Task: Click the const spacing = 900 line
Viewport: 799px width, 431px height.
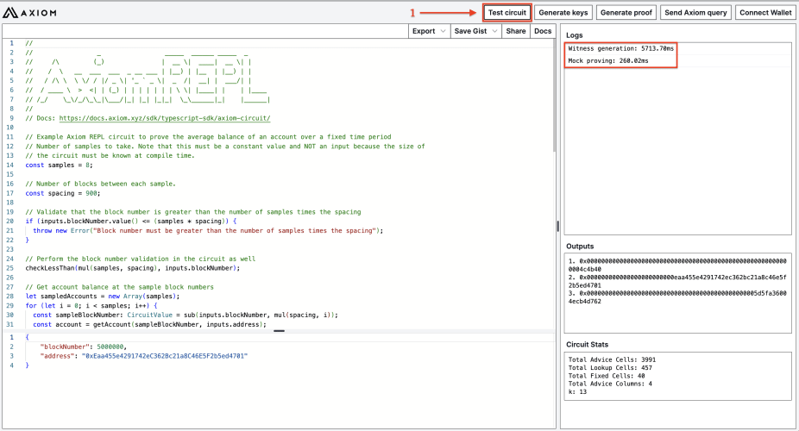Action: [63, 193]
